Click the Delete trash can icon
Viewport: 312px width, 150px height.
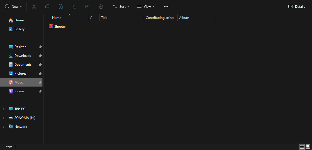(101, 6)
